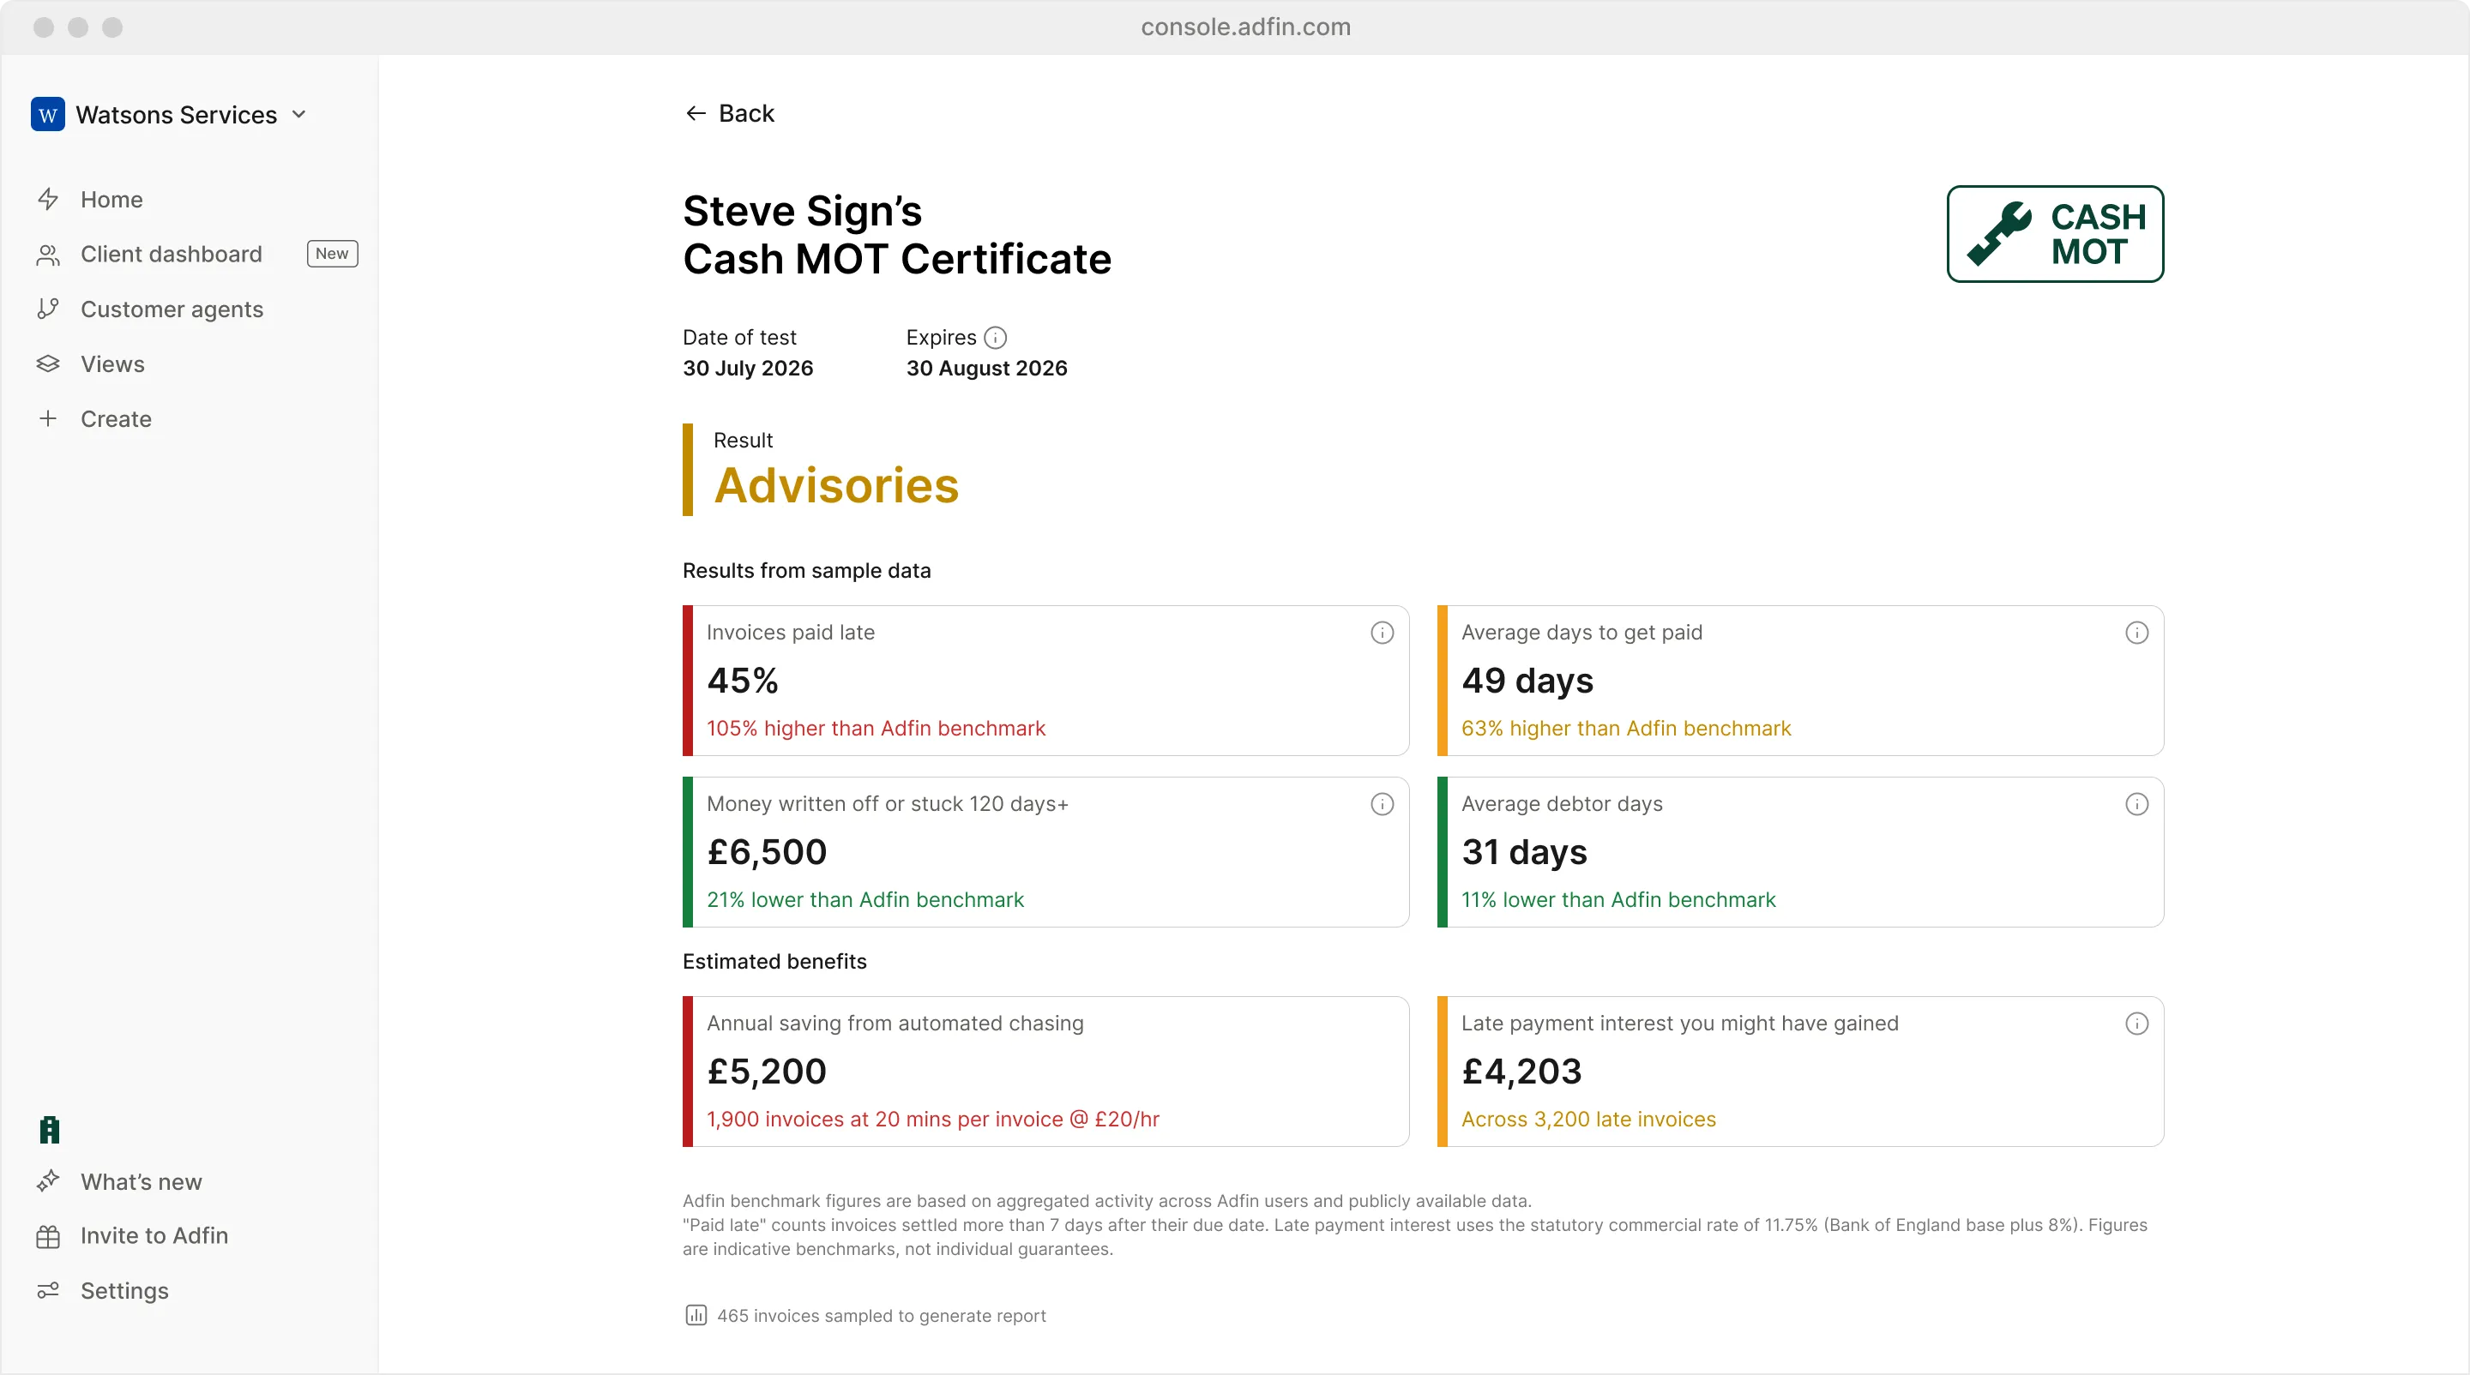
Task: Open info icon on Average debtor days card
Action: point(2136,804)
